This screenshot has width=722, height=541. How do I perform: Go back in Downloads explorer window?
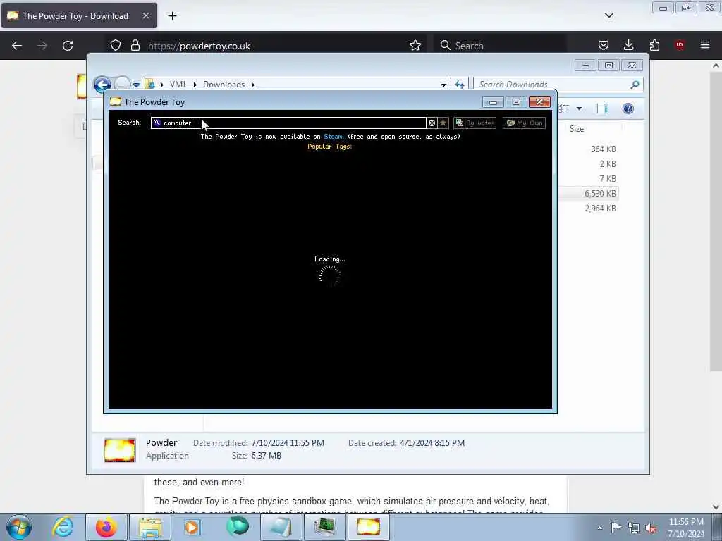(x=102, y=85)
